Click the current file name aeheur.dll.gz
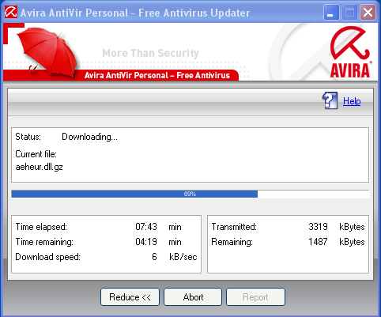 point(39,167)
